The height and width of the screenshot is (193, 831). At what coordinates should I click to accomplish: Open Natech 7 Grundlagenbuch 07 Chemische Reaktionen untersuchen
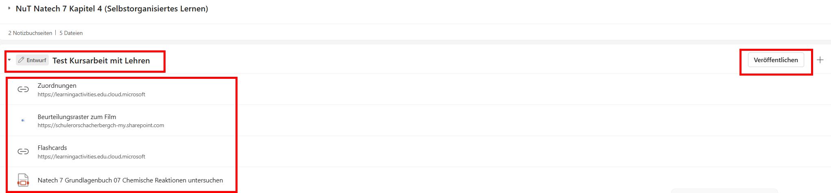(x=130, y=180)
